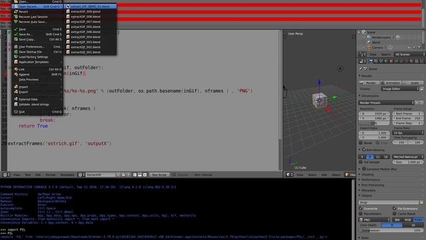Screen dimensions: 426x240
Task: Click the Audio render button
Action: click(x=413, y=83)
